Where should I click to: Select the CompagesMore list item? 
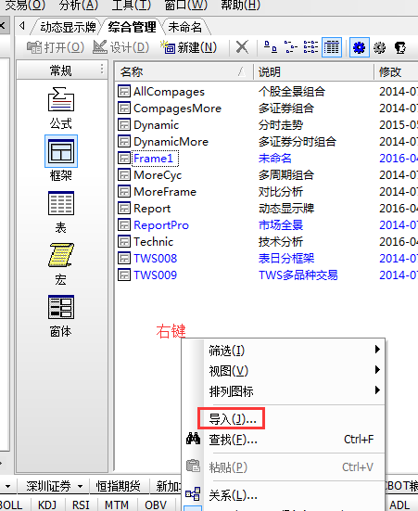[x=178, y=109]
